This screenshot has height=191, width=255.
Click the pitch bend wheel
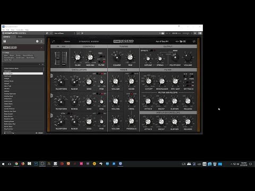[57, 58]
